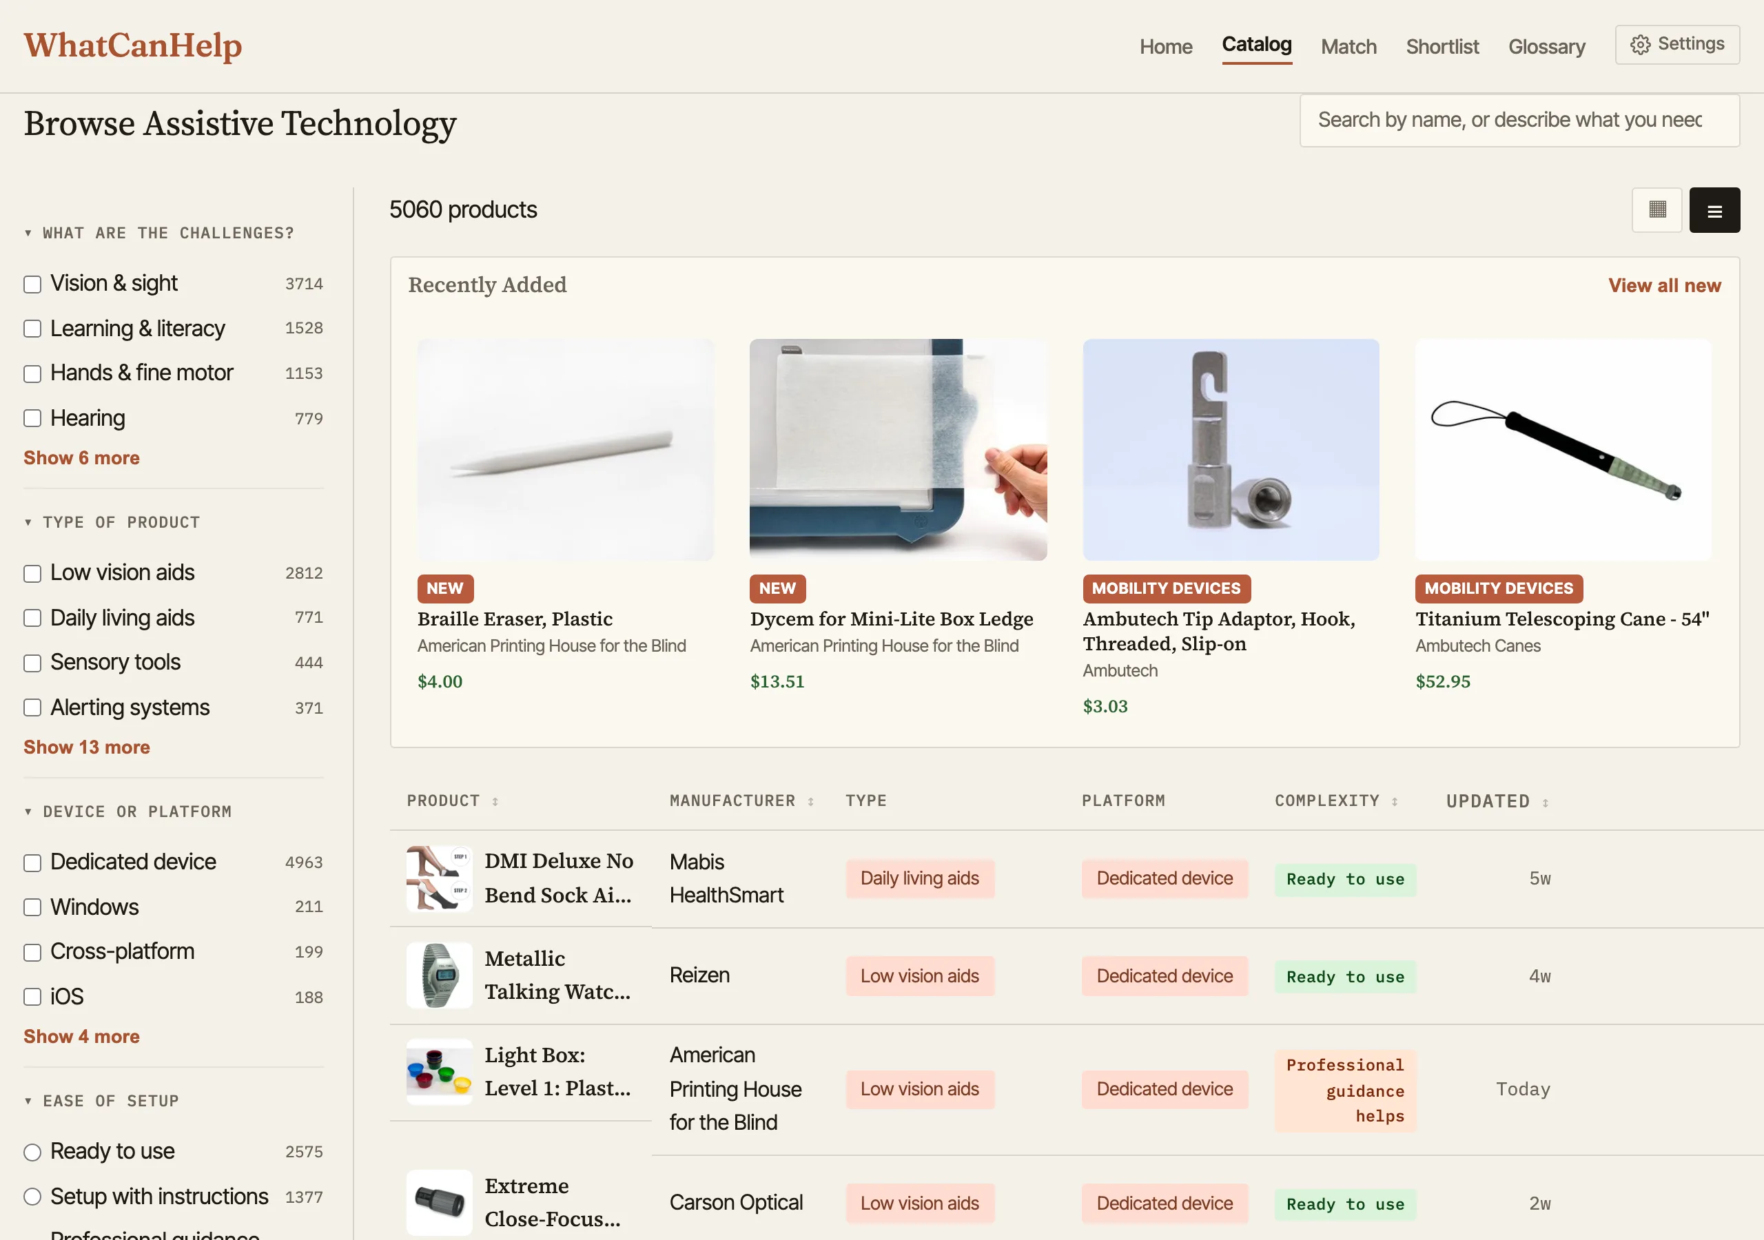Open Dycem Mini-Lite Box Ledge image
Image resolution: width=1764 pixels, height=1240 pixels.
coord(898,449)
